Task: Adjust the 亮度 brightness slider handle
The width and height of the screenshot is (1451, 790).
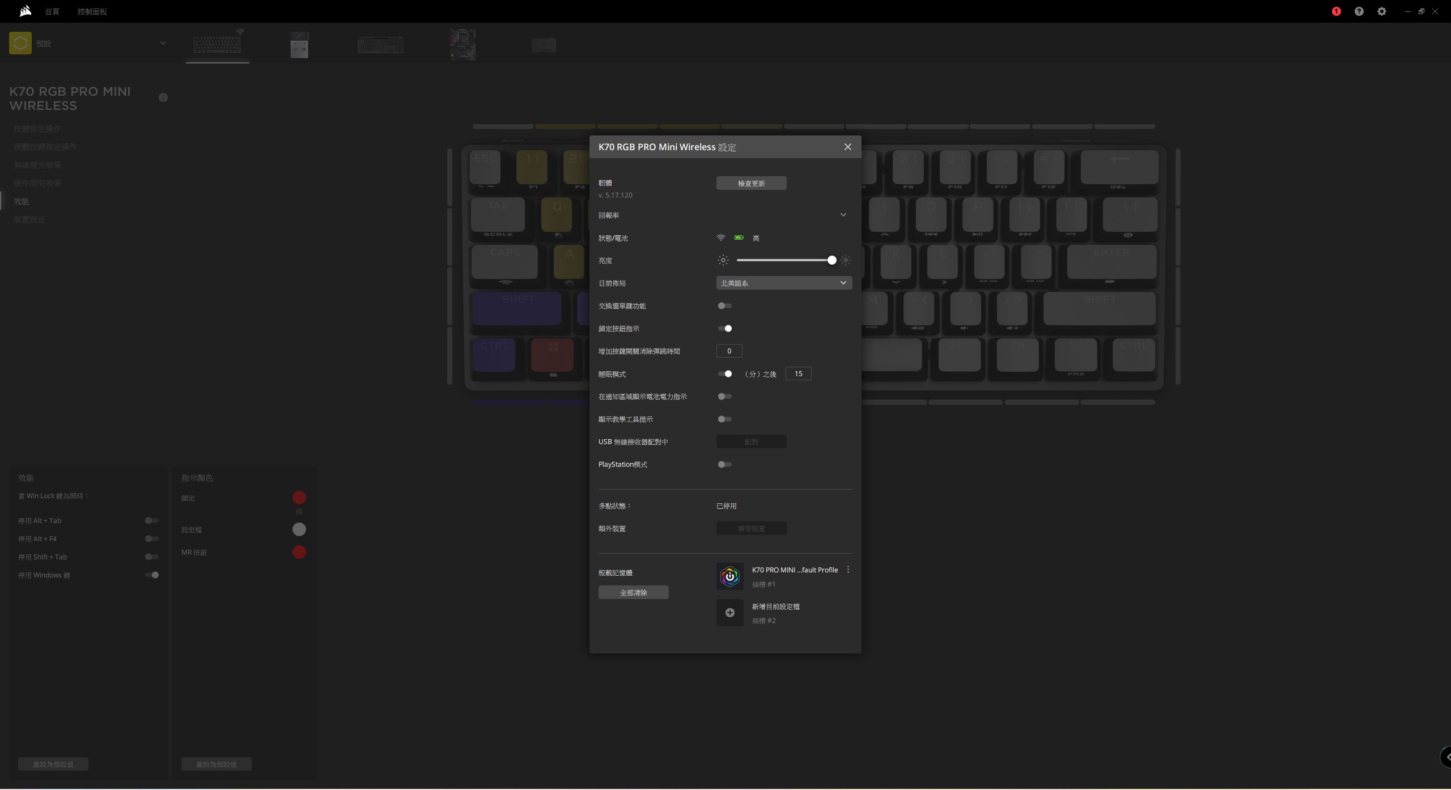Action: click(831, 260)
